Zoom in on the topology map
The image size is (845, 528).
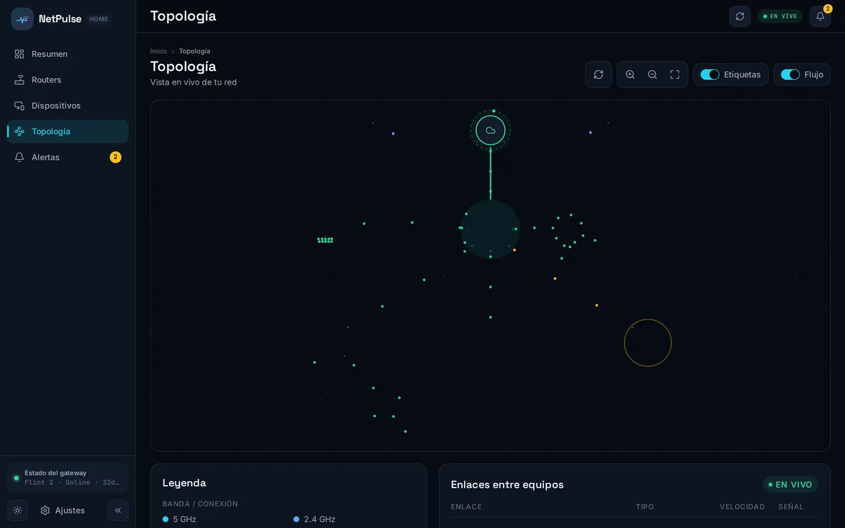point(630,75)
